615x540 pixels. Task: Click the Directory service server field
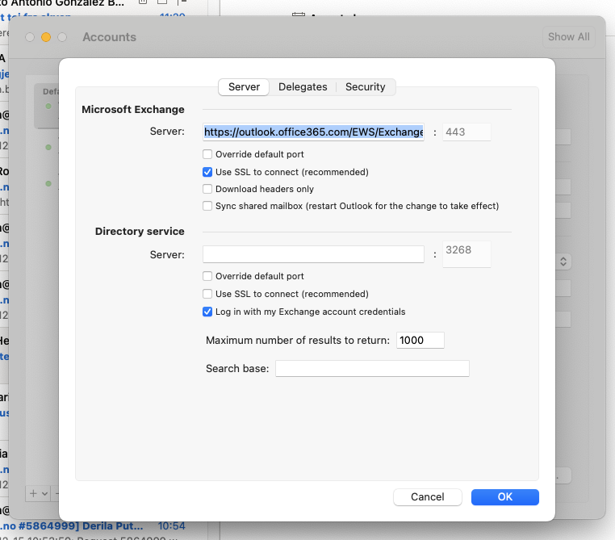click(x=313, y=254)
